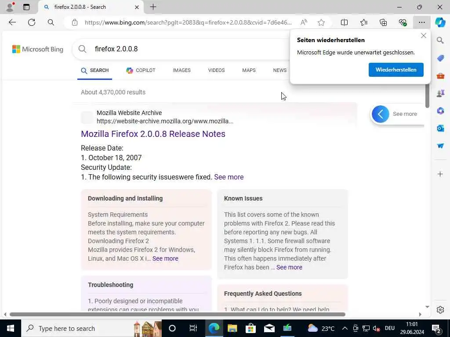
Task: Click the browser address bar URL
Action: [x=188, y=22]
